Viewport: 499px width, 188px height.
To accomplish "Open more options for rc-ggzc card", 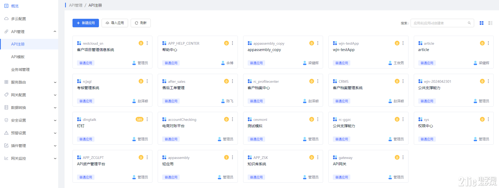I will click(403, 119).
